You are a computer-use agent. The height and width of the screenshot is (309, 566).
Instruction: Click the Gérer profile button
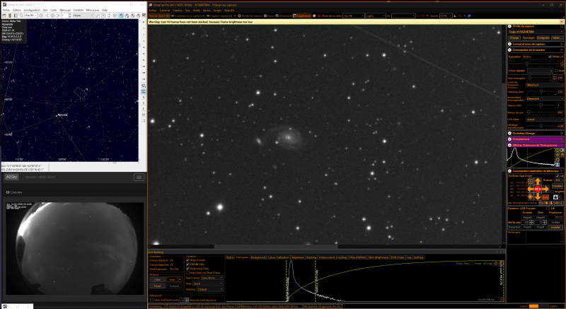click(558, 37)
